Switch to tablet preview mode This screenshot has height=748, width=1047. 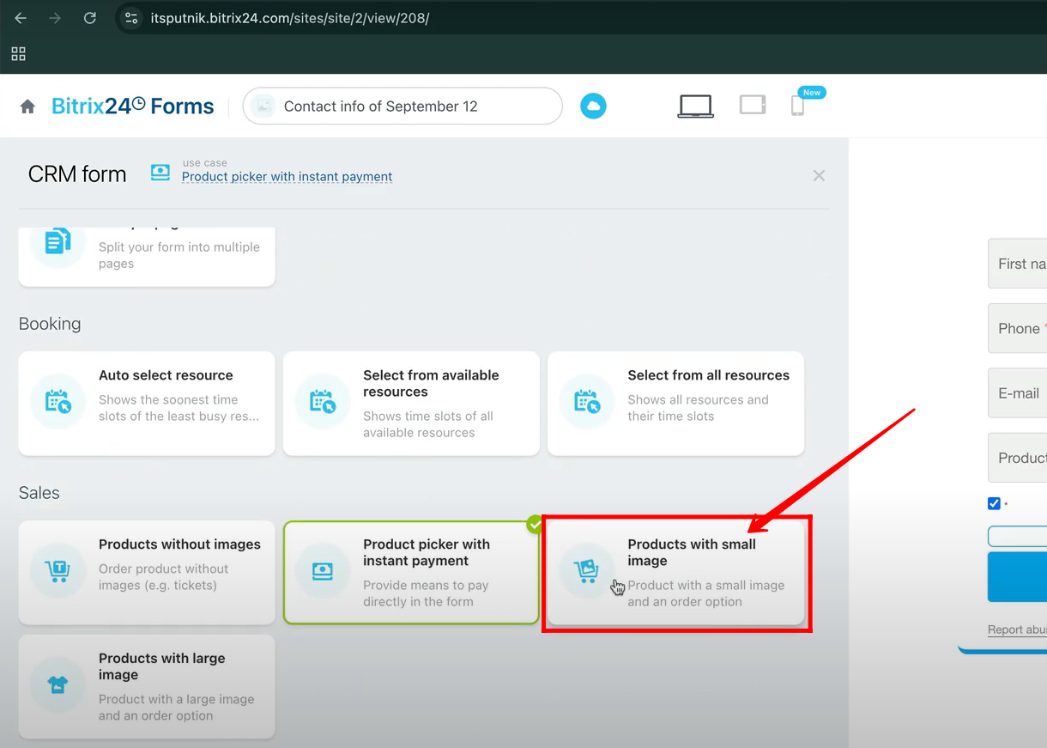(x=752, y=105)
